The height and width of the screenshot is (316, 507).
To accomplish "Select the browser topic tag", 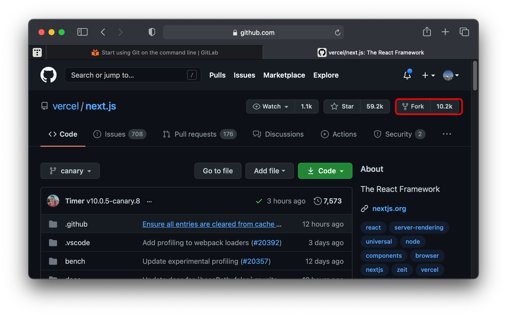I will pyautogui.click(x=427, y=255).
